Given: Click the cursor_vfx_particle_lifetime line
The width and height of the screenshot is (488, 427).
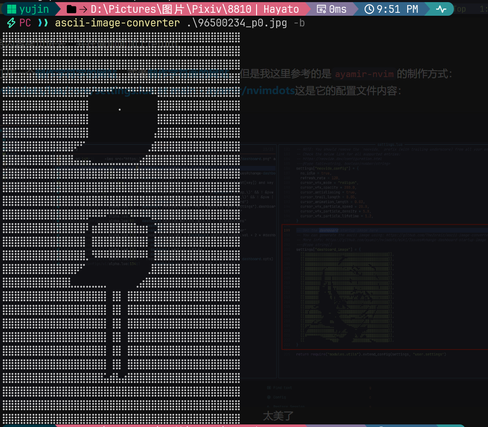Looking at the screenshot, I should tap(337, 216).
